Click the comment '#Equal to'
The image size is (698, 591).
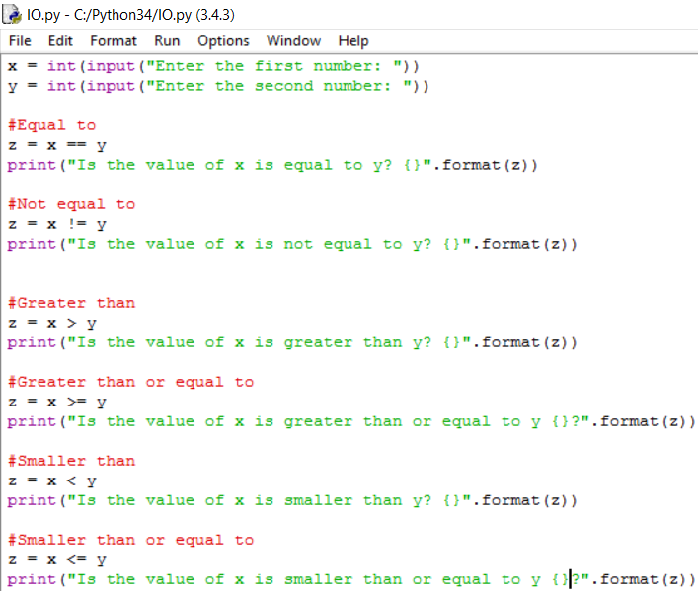coord(51,125)
